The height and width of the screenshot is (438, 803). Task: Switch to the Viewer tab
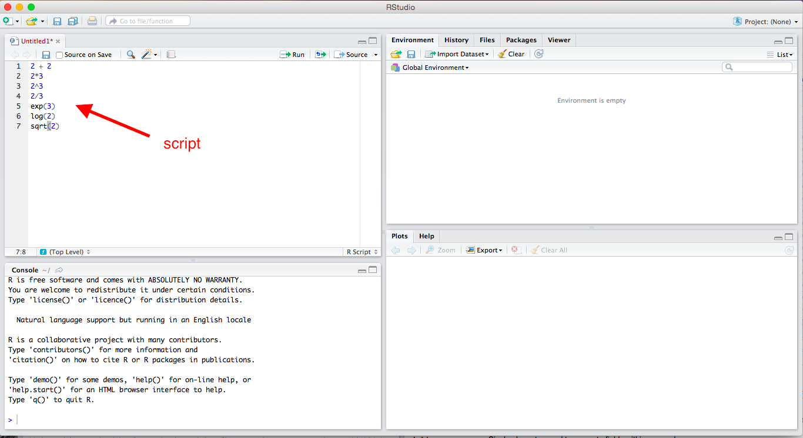point(559,40)
